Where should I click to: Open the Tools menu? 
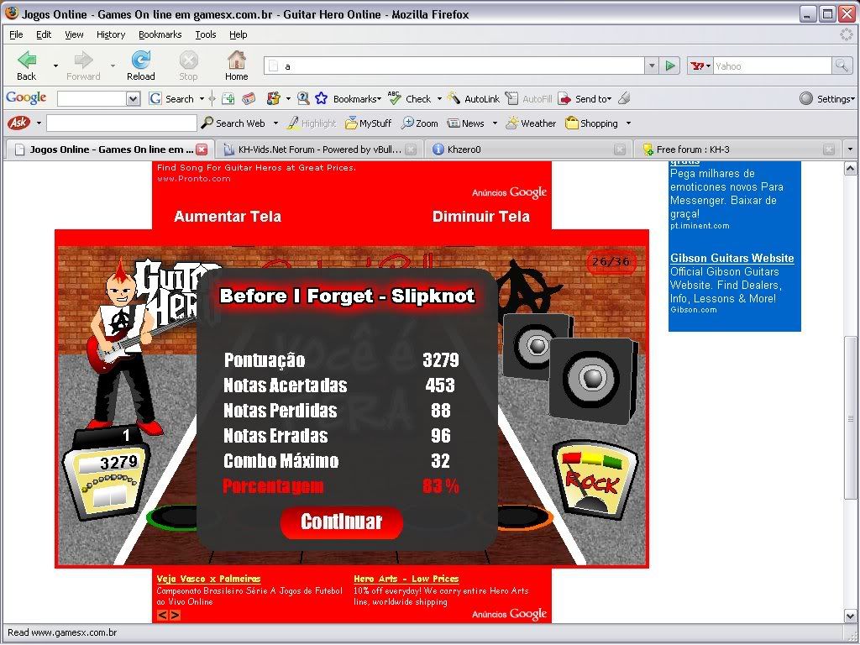pyautogui.click(x=206, y=34)
